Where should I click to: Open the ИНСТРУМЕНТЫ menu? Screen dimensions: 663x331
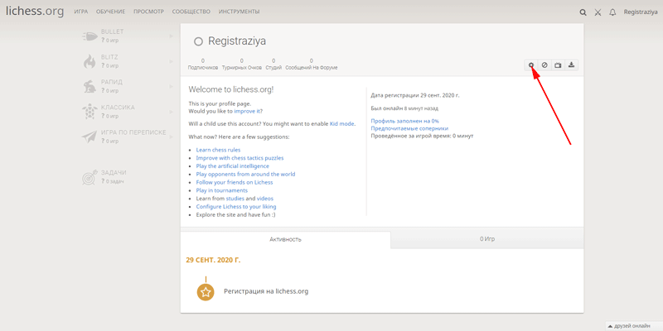[x=240, y=12]
